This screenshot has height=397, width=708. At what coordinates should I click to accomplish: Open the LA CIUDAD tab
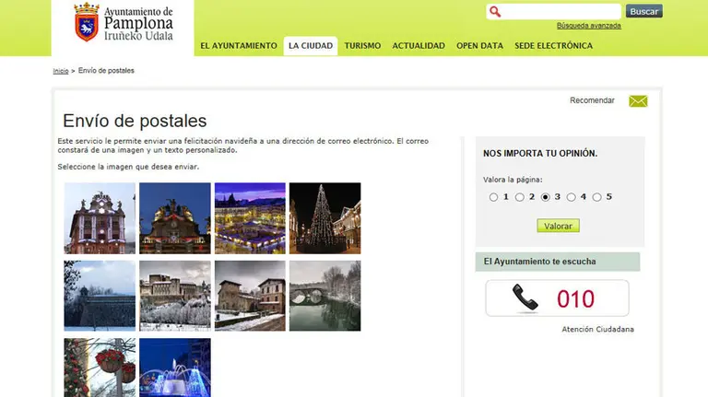pos(311,45)
